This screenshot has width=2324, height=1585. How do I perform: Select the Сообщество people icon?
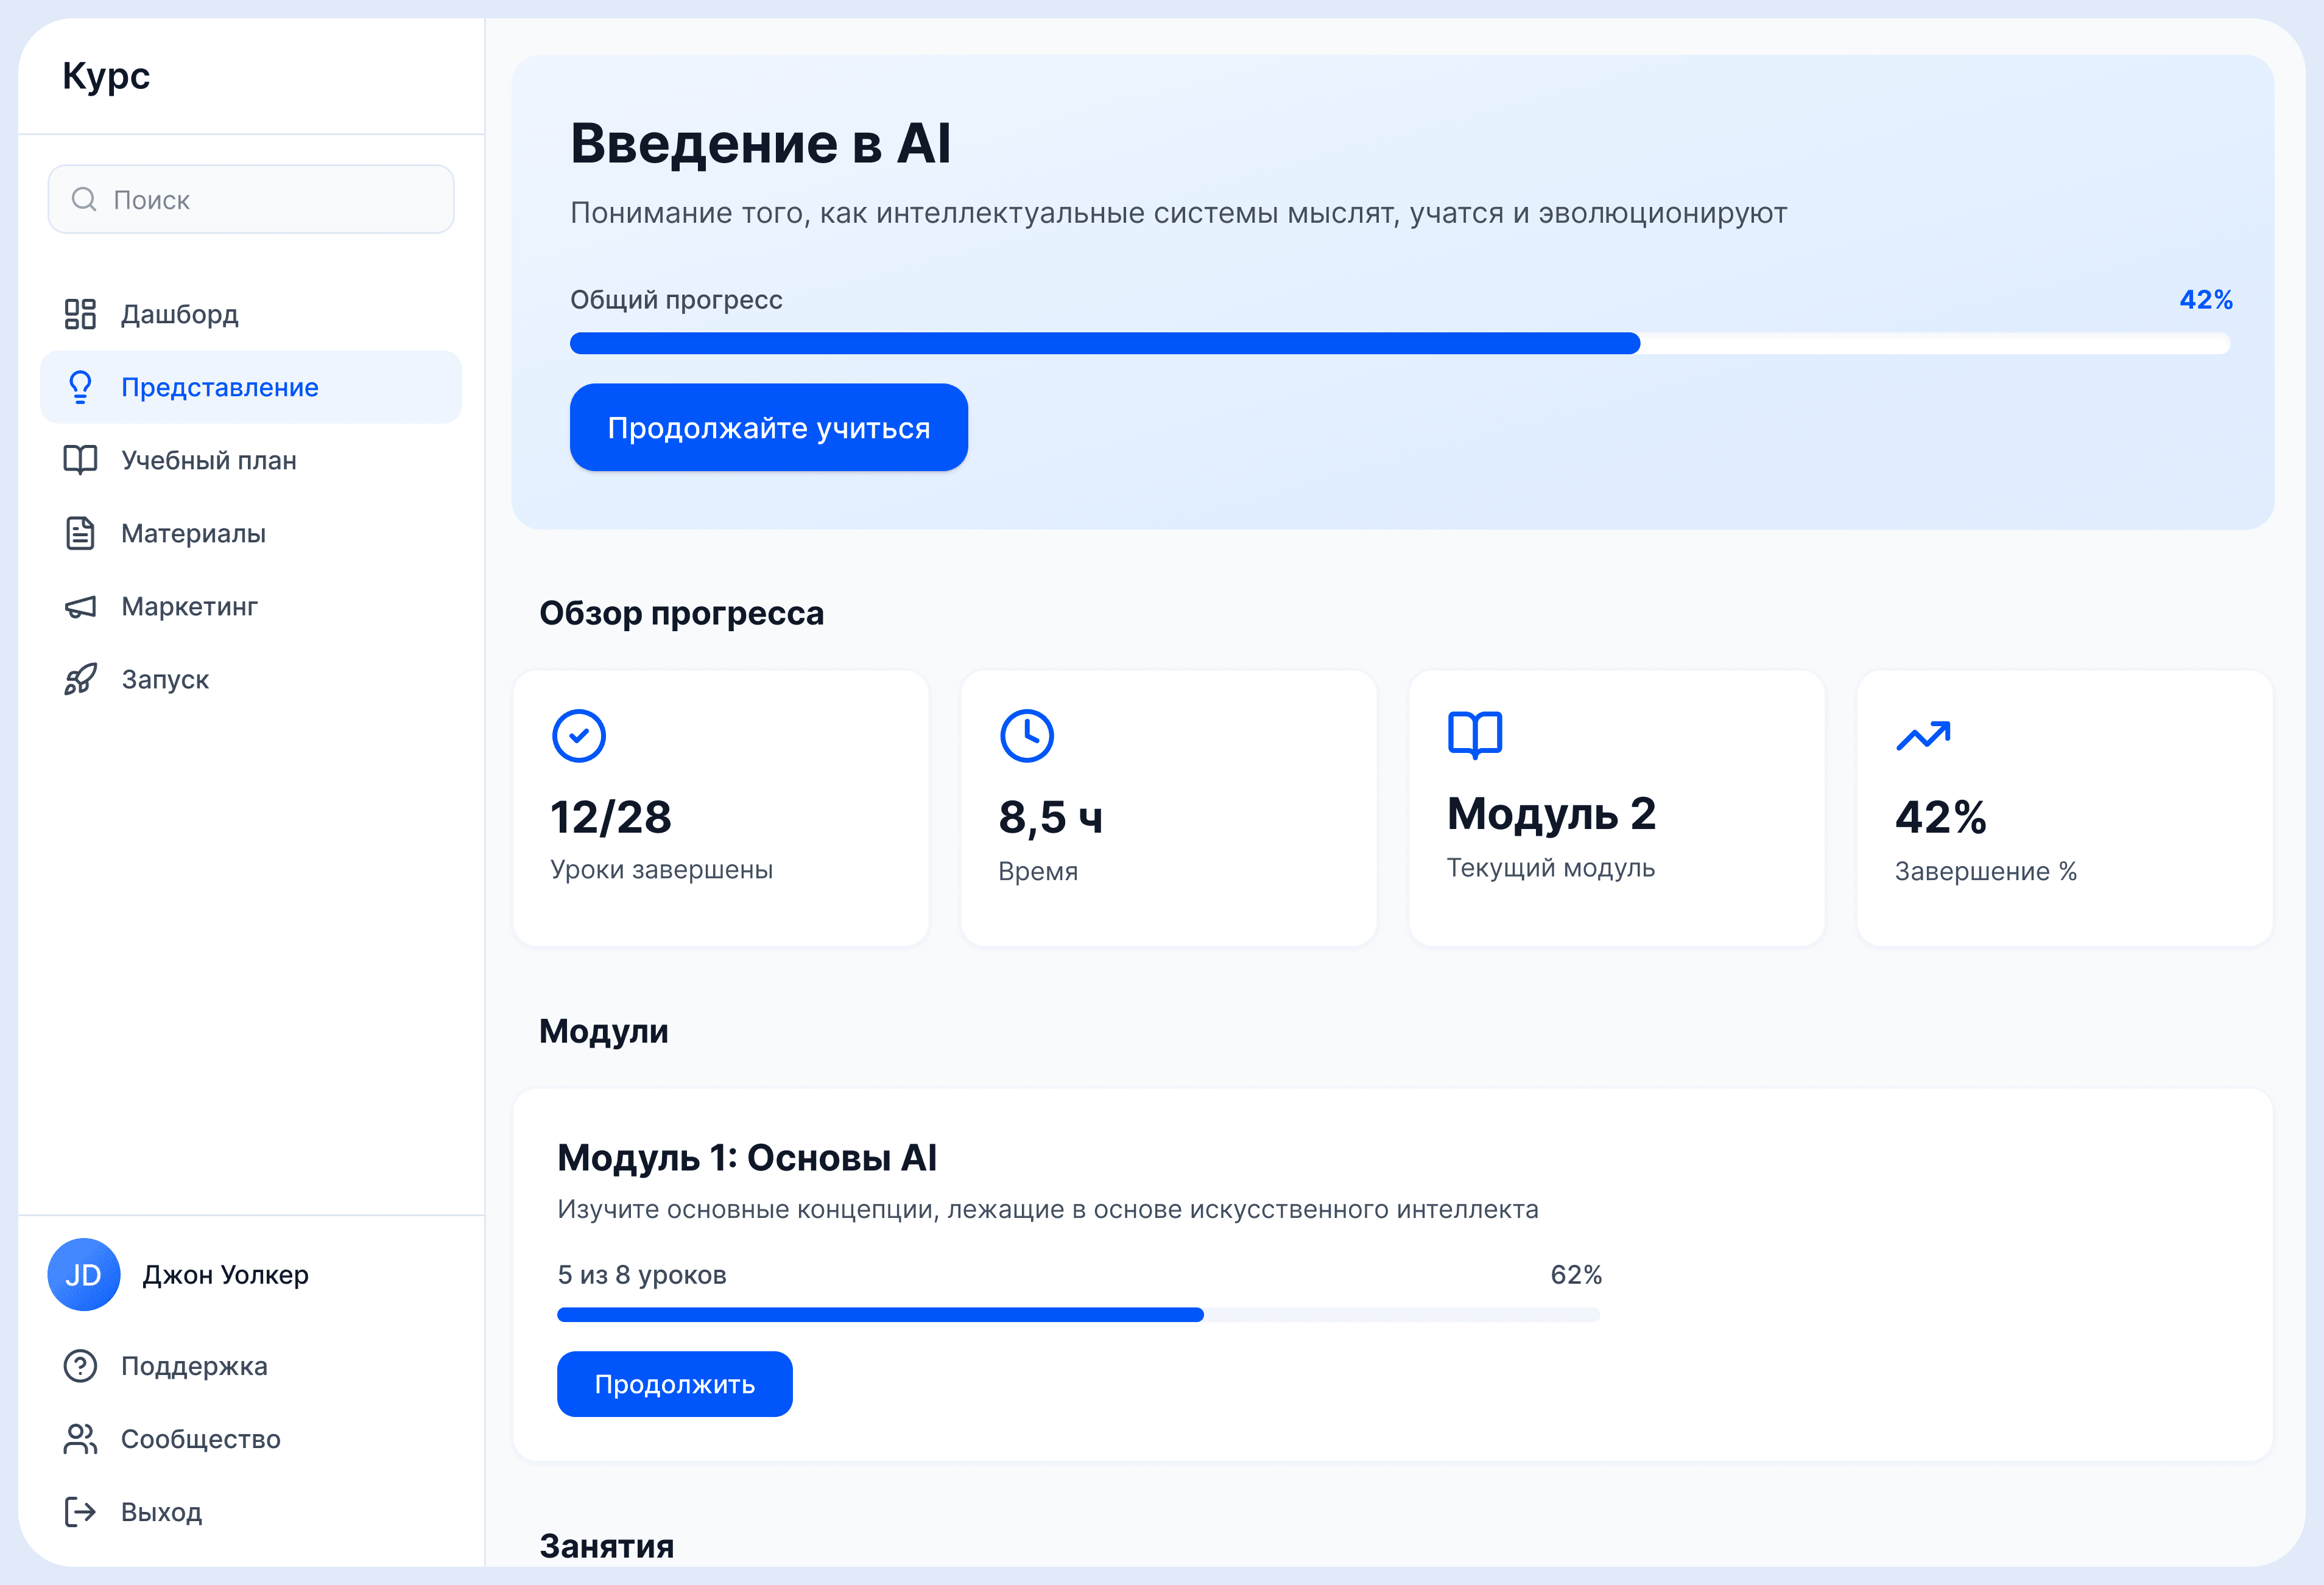(x=80, y=1438)
